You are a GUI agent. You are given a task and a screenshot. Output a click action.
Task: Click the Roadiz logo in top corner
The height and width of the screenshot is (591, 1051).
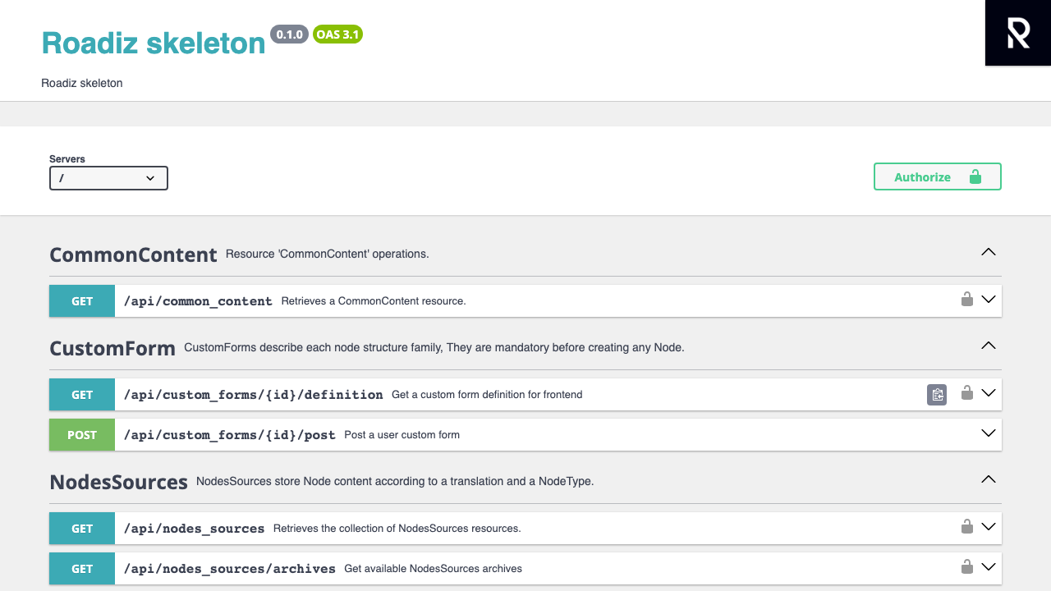[1018, 33]
